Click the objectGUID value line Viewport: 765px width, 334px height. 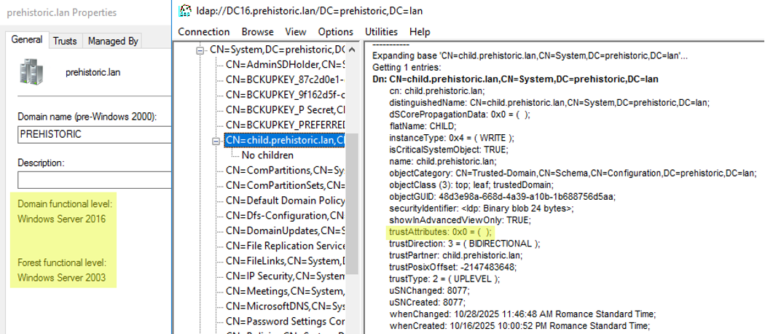click(503, 197)
